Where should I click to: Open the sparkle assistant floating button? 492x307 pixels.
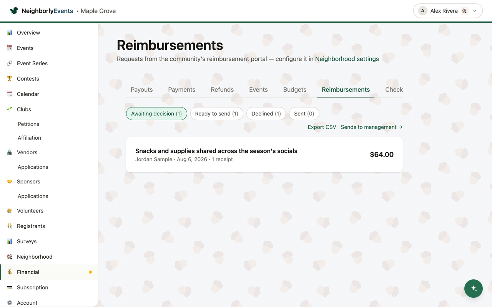(474, 289)
